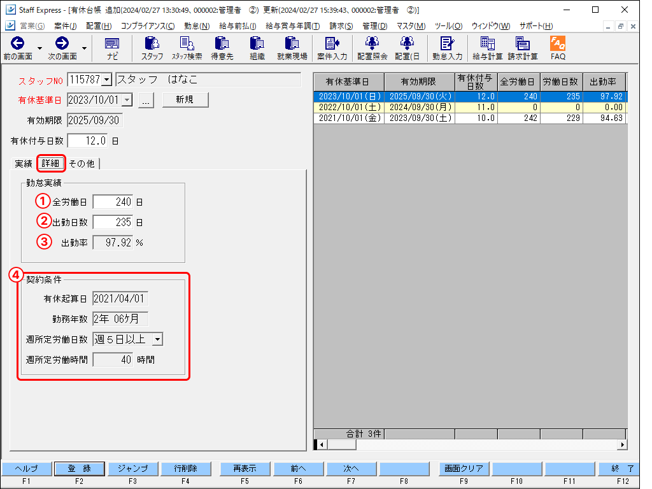Click the 出勤率 column header
652x489 pixels.
coord(604,82)
